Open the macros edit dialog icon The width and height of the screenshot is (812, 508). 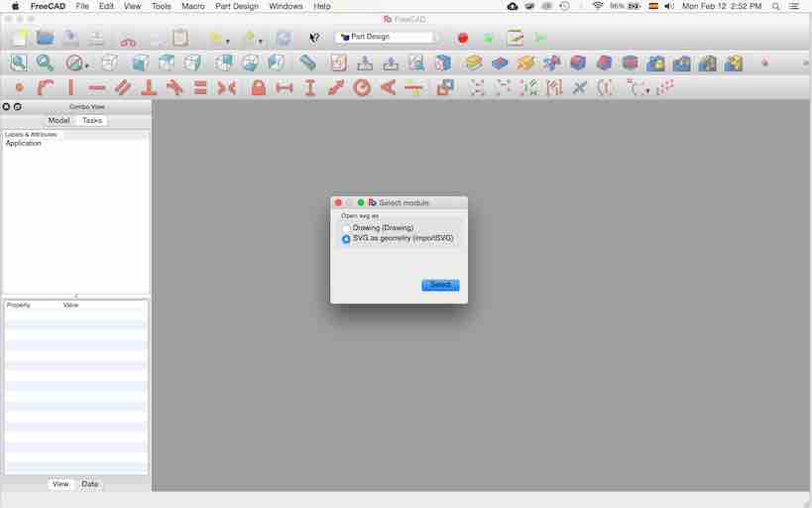tap(515, 38)
